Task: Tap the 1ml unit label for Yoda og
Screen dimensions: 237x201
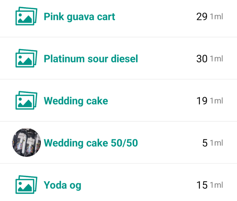Action: (x=216, y=186)
